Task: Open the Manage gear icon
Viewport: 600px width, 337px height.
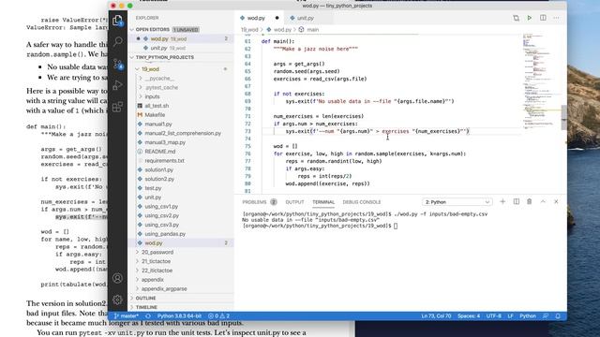Action: tap(117, 300)
